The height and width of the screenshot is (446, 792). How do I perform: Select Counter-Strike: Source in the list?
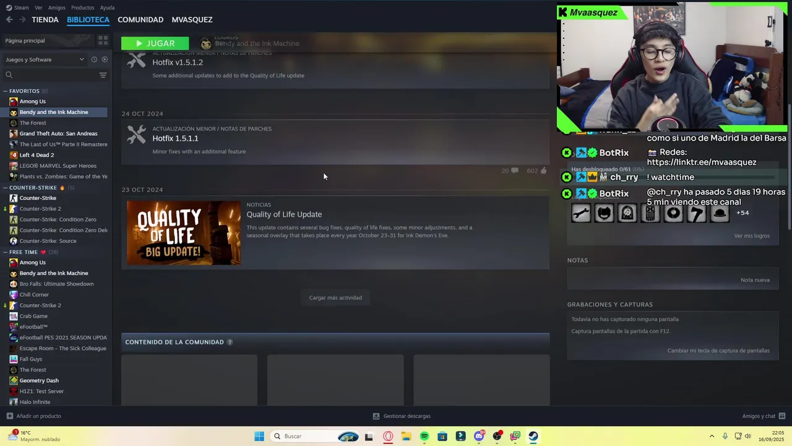click(x=48, y=241)
